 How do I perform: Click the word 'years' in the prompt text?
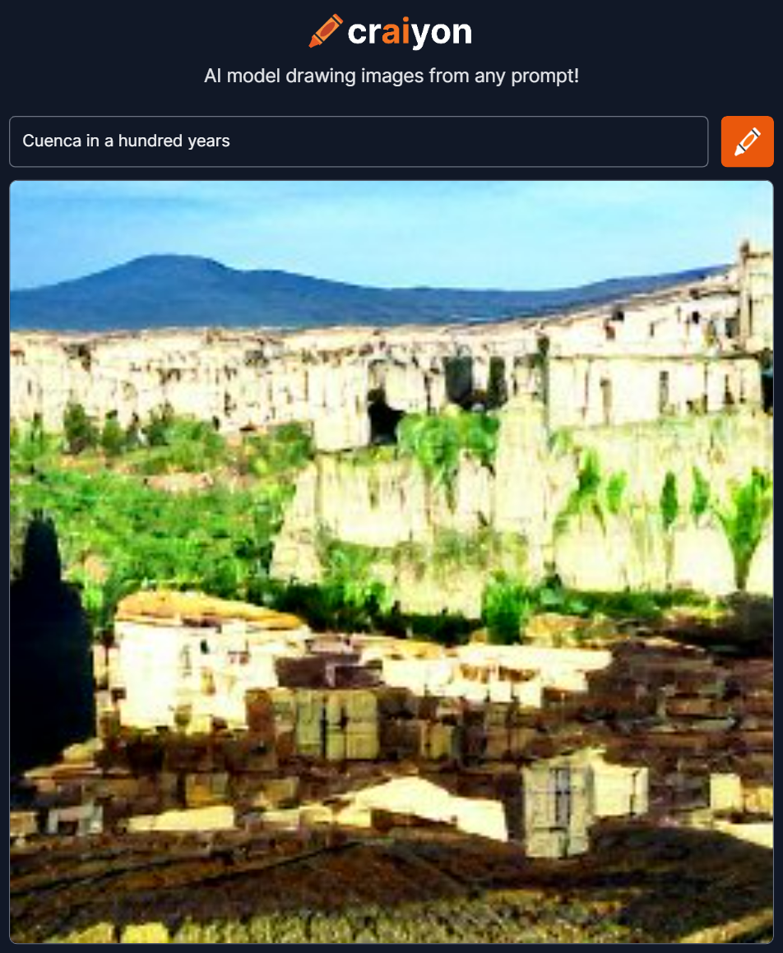click(209, 141)
